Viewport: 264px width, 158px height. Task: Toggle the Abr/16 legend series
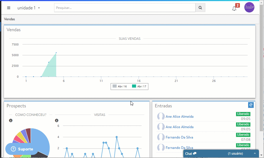(120, 86)
